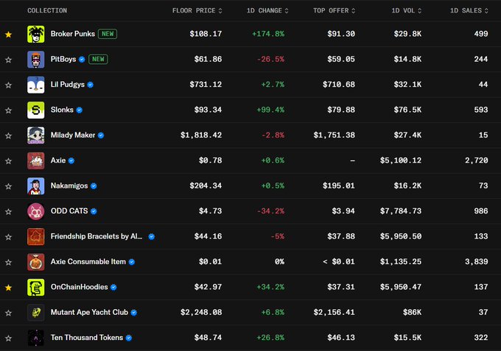Star the Friendship Bracelets collection
The image size is (501, 351).
pos(8,237)
